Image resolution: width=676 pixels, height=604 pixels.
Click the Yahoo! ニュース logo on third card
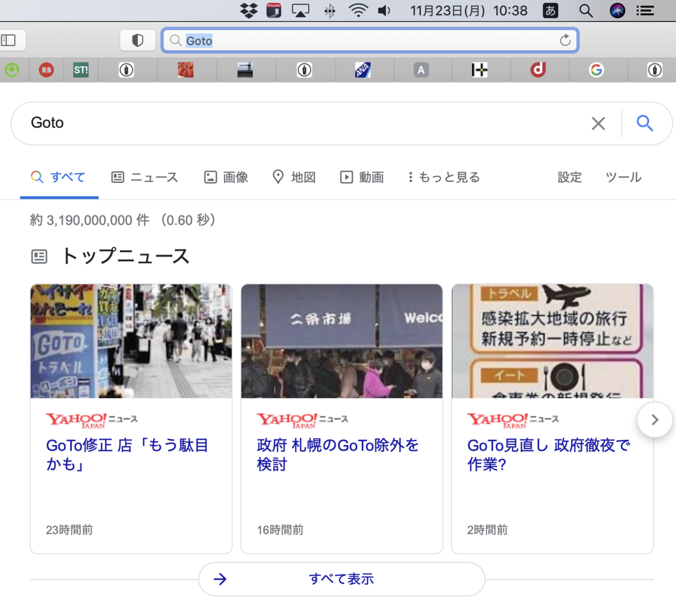click(x=513, y=420)
